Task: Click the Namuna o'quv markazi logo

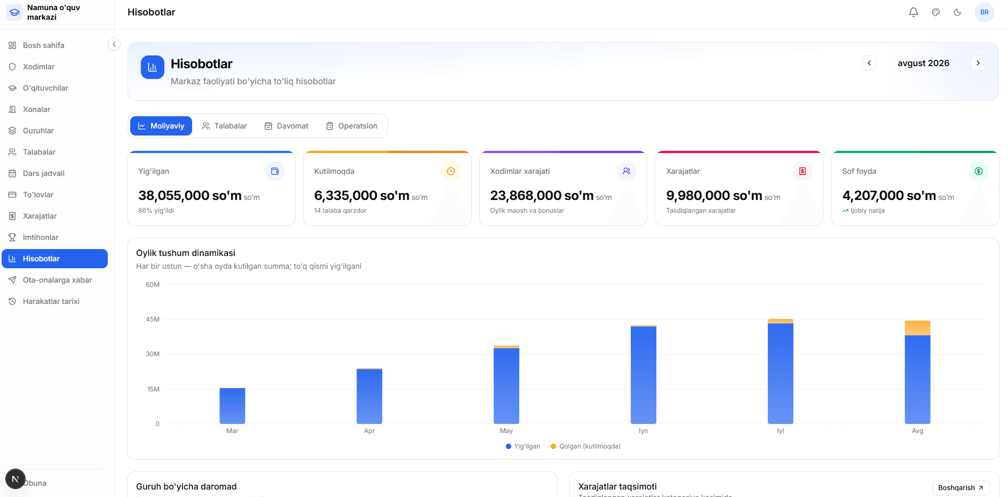Action: coord(14,12)
